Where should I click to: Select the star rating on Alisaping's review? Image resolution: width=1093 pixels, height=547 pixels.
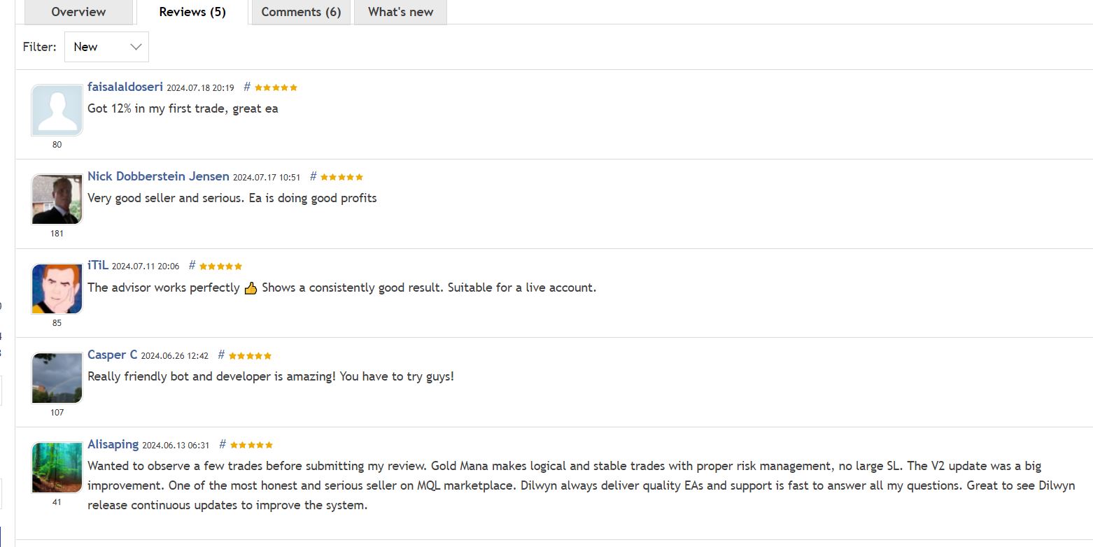[x=251, y=444]
